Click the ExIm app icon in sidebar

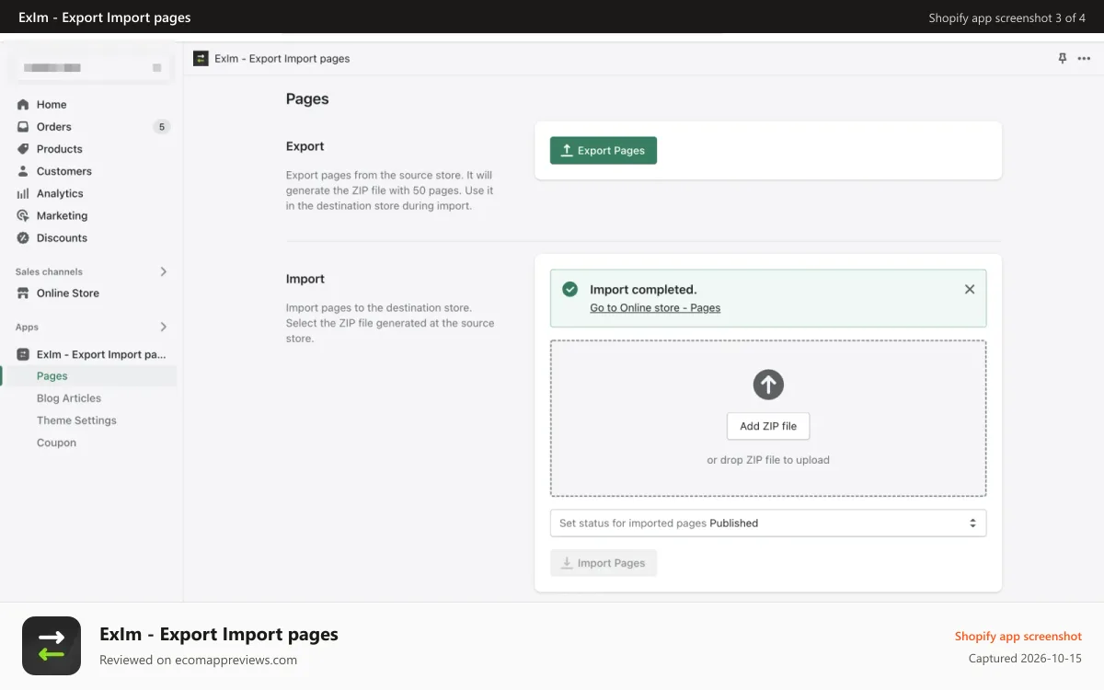pos(23,354)
